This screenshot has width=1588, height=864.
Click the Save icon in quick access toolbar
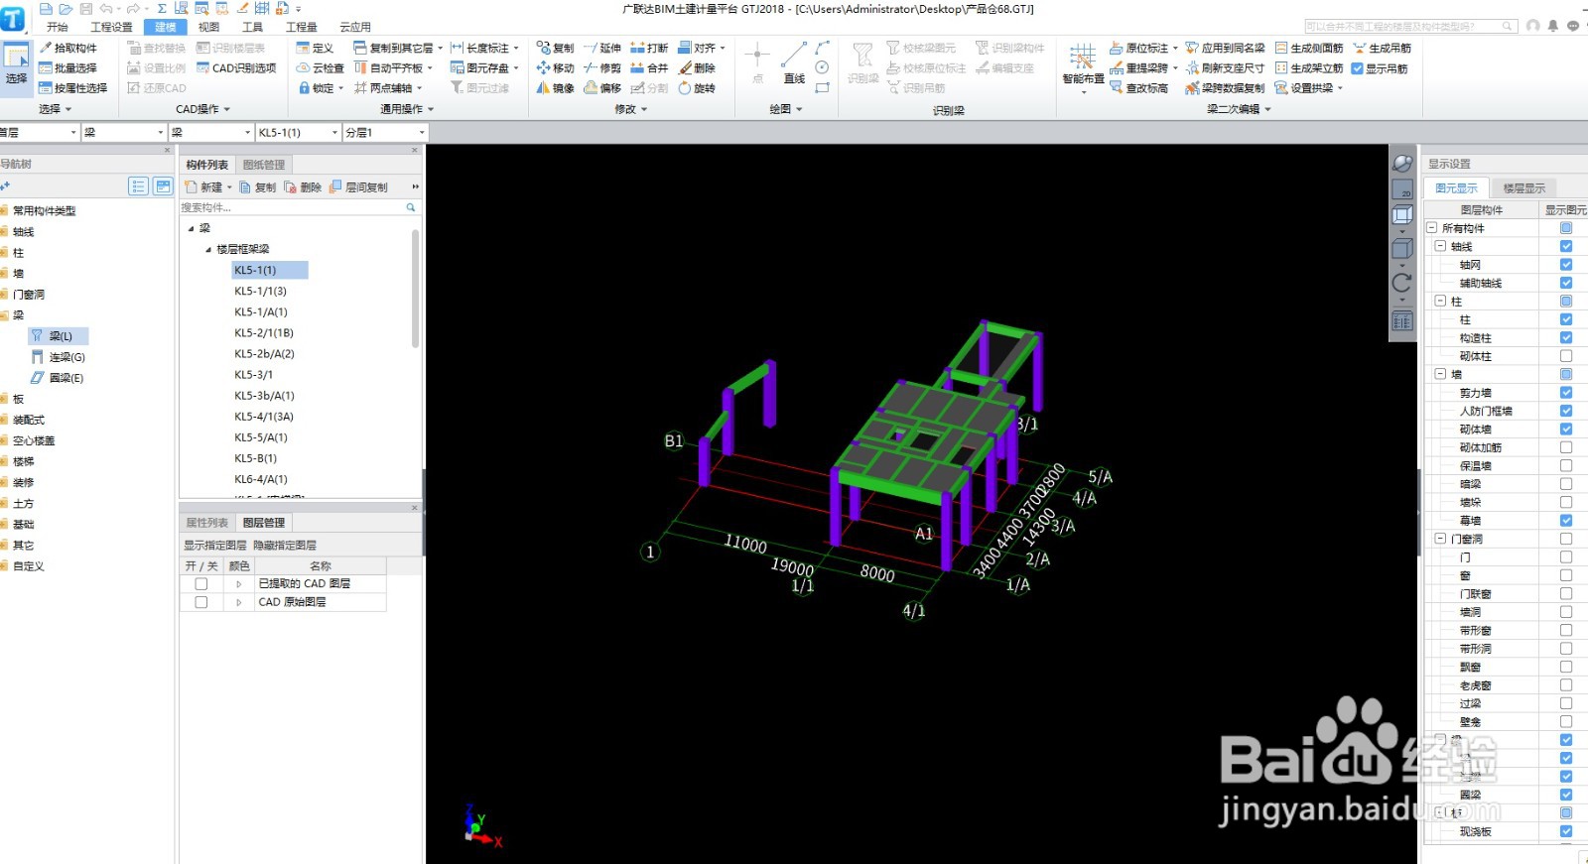[86, 9]
